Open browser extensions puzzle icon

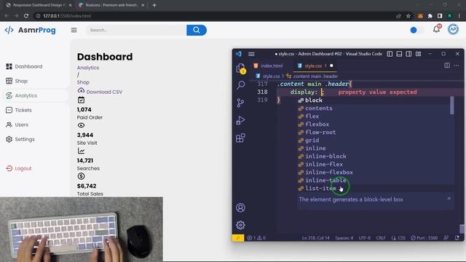click(430, 16)
